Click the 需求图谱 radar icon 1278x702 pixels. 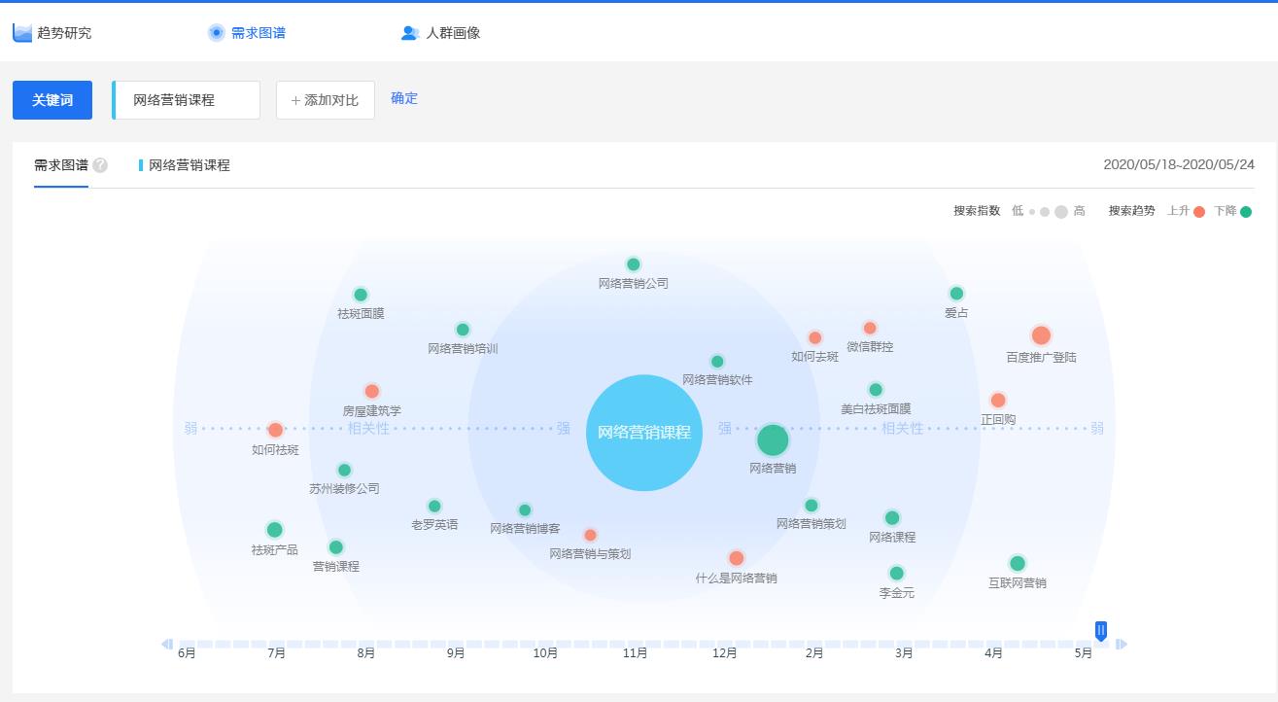pyautogui.click(x=216, y=33)
